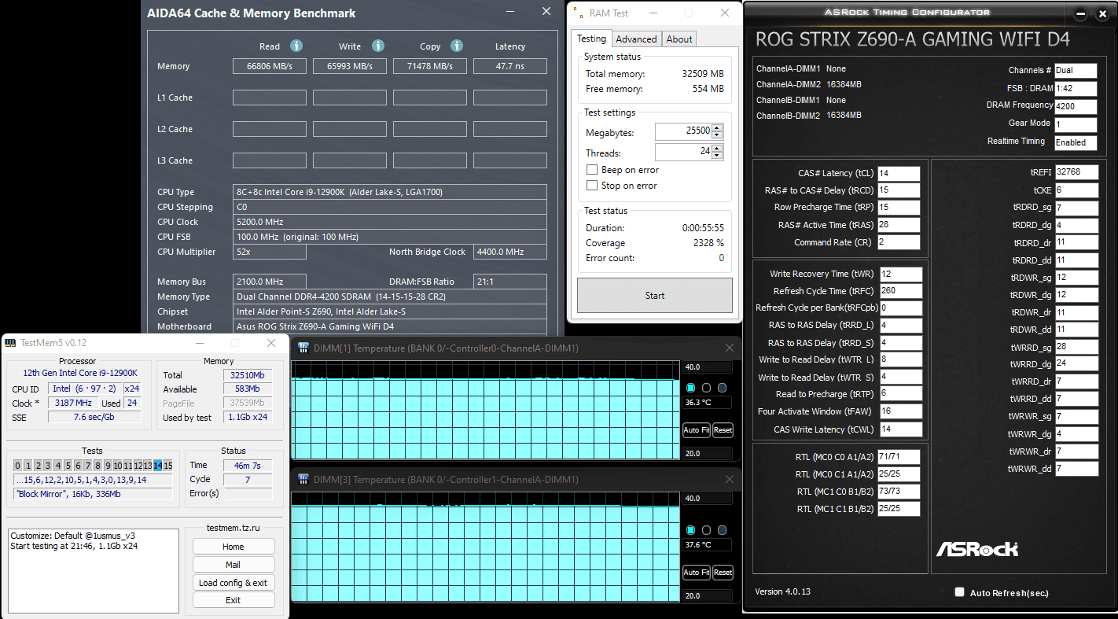The height and width of the screenshot is (619, 1118).
Task: Close the DIMM[3] Temperature graph window
Action: [729, 479]
